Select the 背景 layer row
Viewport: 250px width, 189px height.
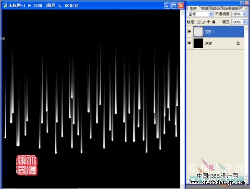215,43
